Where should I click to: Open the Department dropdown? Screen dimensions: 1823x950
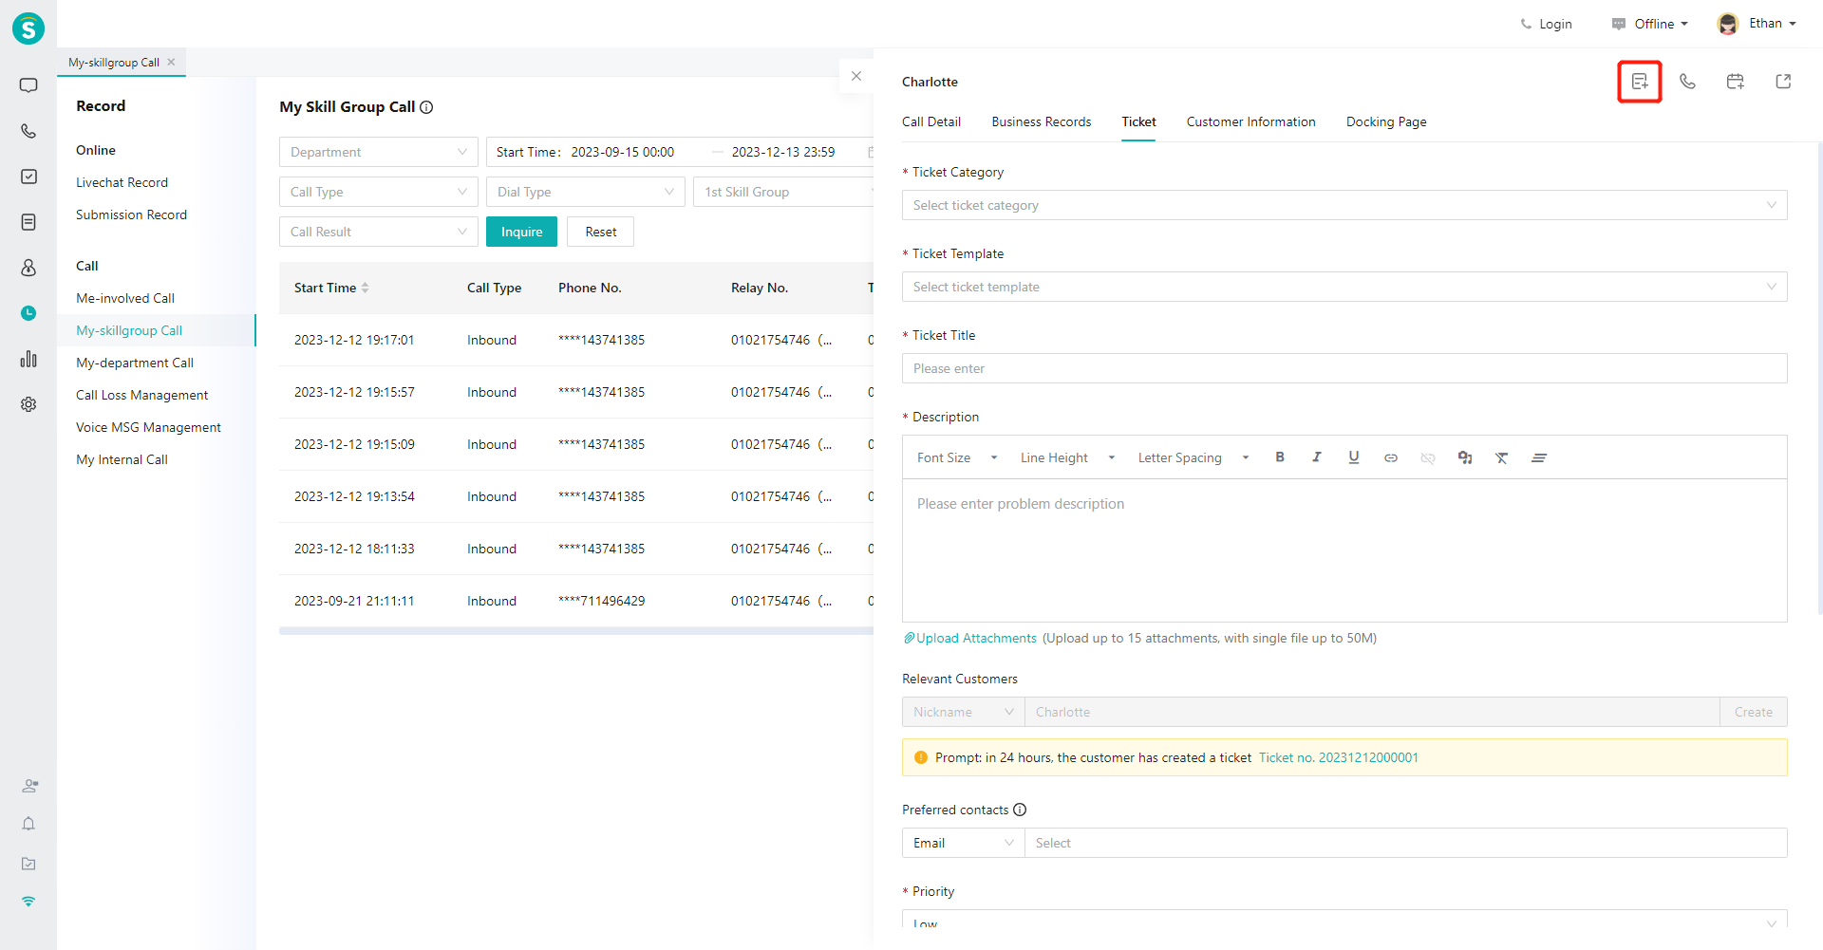[379, 152]
